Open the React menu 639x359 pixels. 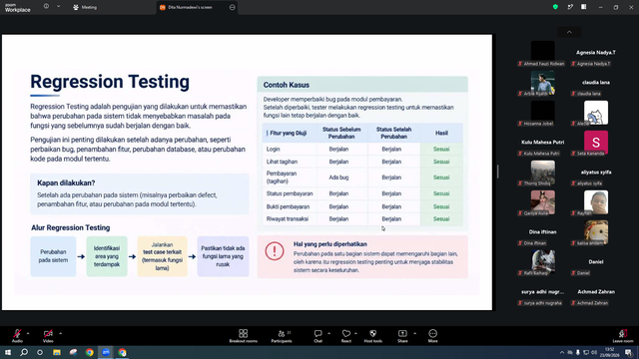[x=346, y=336]
